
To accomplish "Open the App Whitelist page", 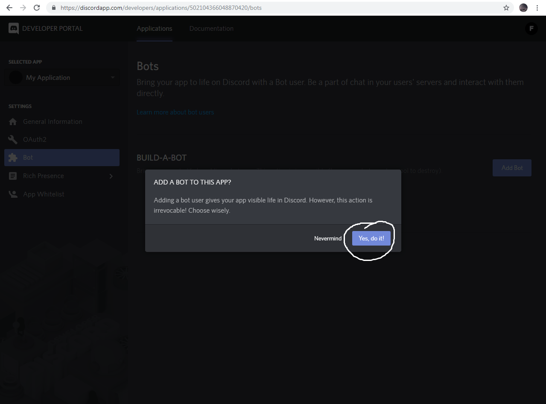I will click(x=62, y=194).
